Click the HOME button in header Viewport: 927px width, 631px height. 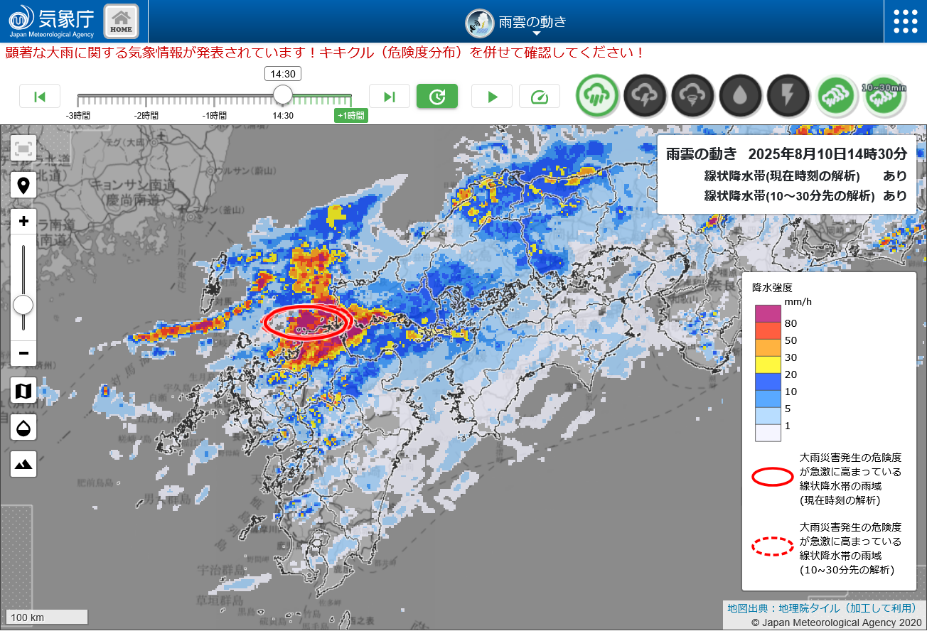pyautogui.click(x=121, y=22)
